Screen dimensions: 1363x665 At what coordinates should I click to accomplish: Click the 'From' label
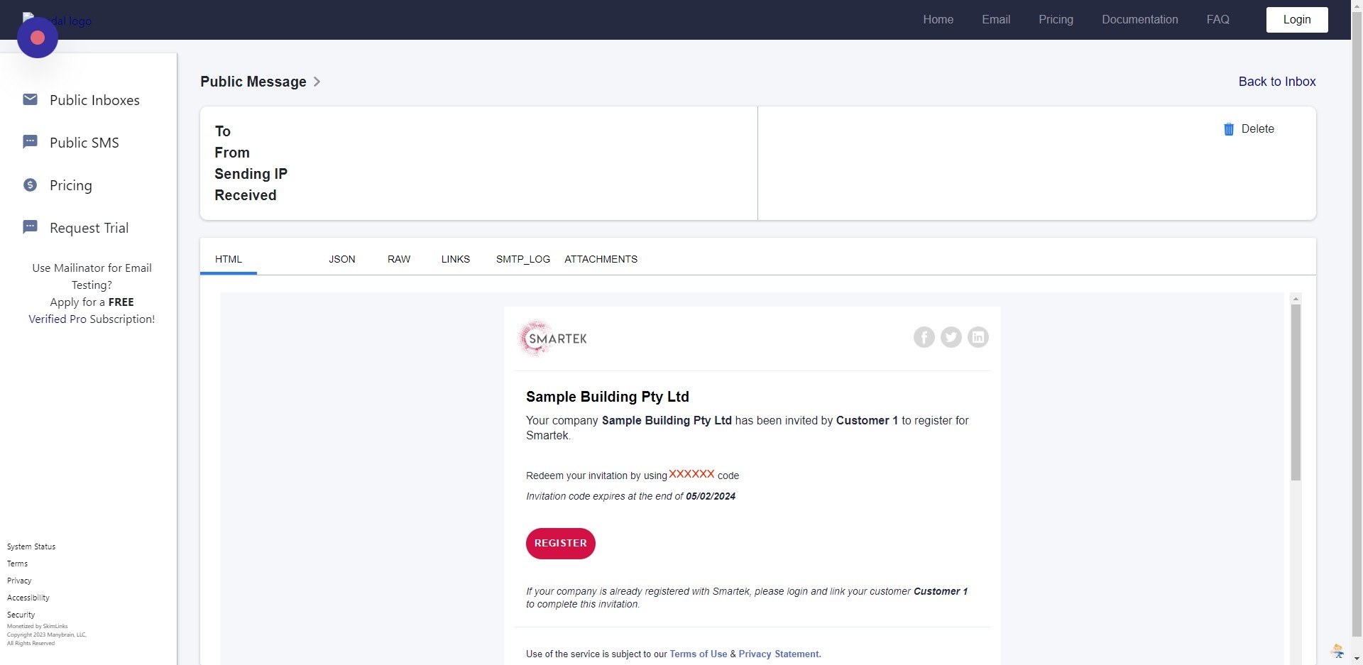232,153
